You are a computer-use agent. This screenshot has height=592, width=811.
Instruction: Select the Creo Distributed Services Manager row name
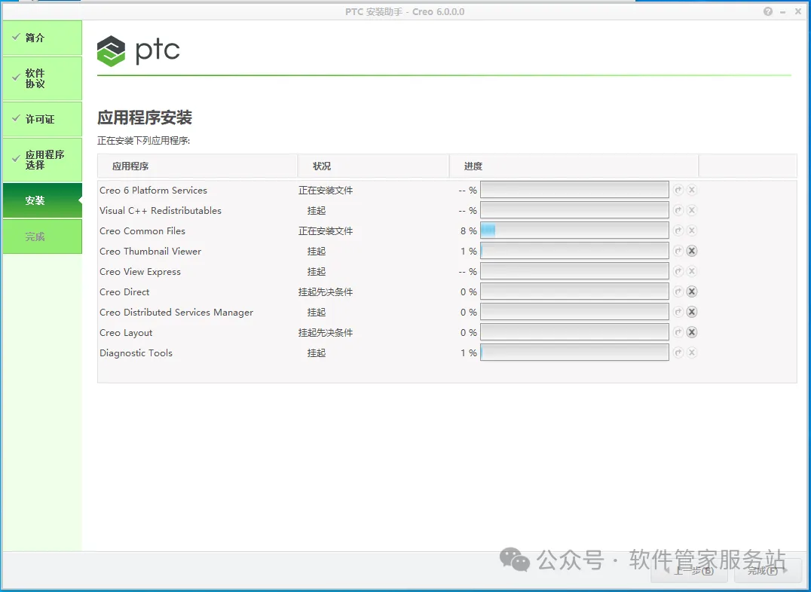(x=176, y=313)
